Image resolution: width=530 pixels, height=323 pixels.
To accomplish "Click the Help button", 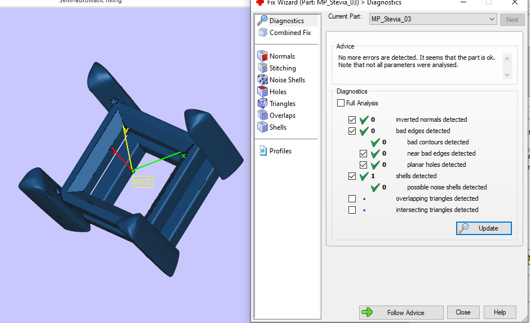I will coord(500,312).
